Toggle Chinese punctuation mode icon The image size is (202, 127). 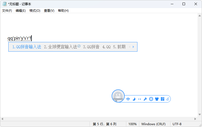tap(140, 99)
